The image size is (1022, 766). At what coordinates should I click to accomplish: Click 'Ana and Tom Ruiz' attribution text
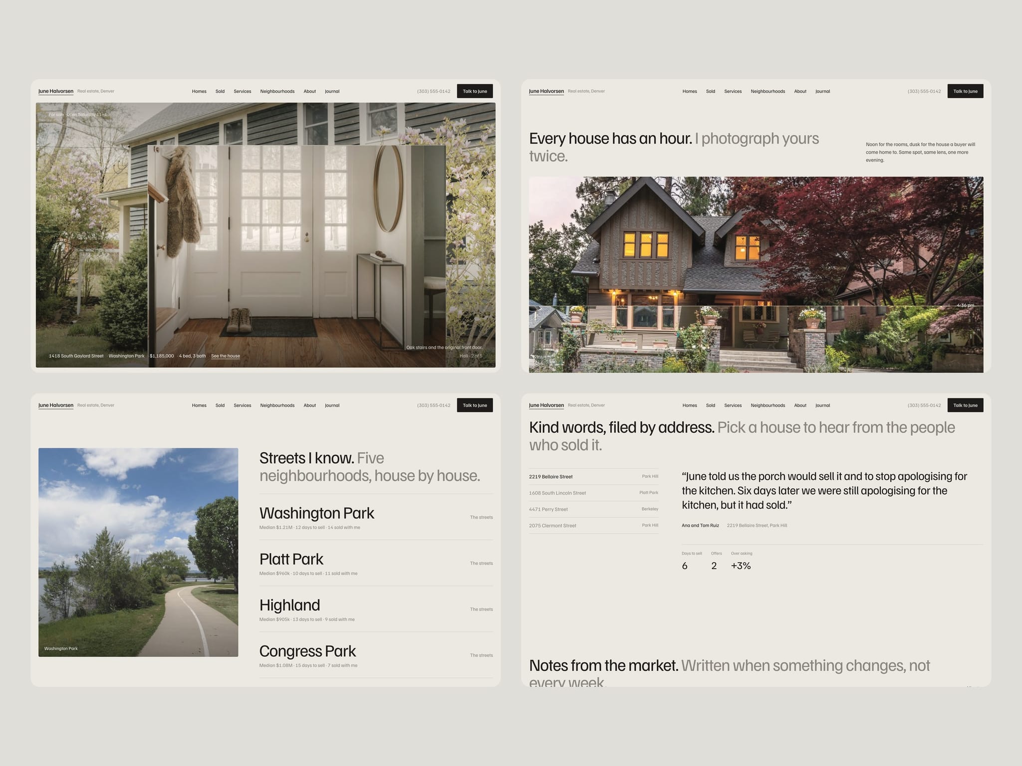[x=700, y=526]
